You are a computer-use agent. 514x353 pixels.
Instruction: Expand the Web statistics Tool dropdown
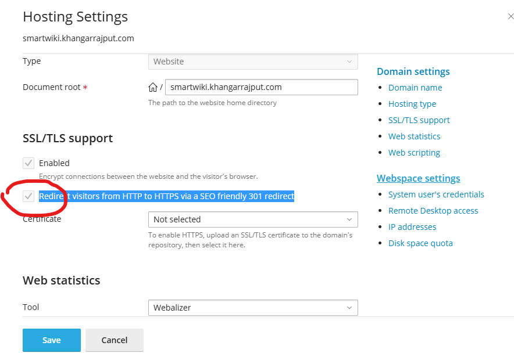(253, 307)
